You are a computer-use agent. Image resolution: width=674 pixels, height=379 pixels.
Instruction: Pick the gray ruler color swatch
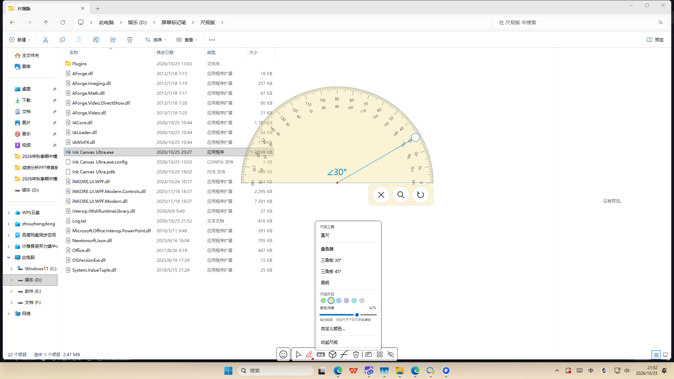362,301
